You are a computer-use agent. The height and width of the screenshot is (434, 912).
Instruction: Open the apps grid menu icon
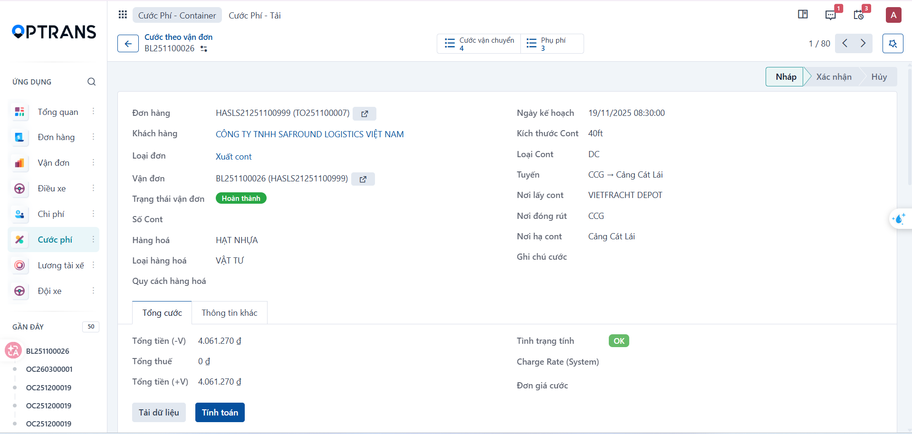[123, 15]
